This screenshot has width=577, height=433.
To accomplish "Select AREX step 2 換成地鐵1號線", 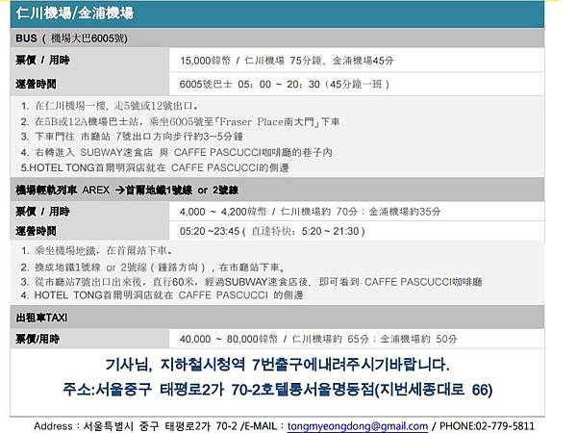I will pos(153,267).
